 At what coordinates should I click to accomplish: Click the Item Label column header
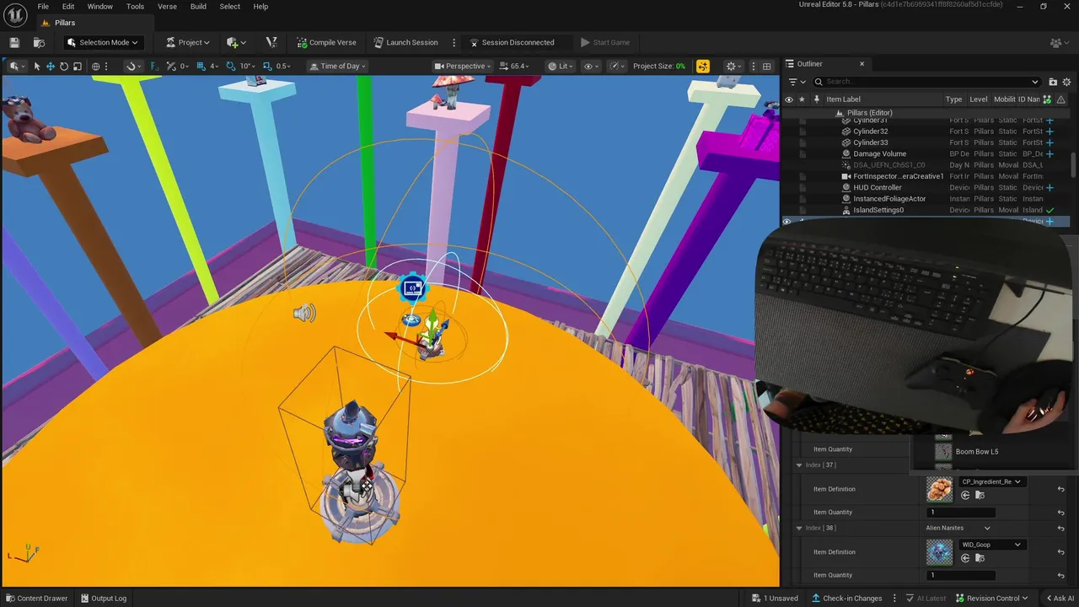[843, 99]
